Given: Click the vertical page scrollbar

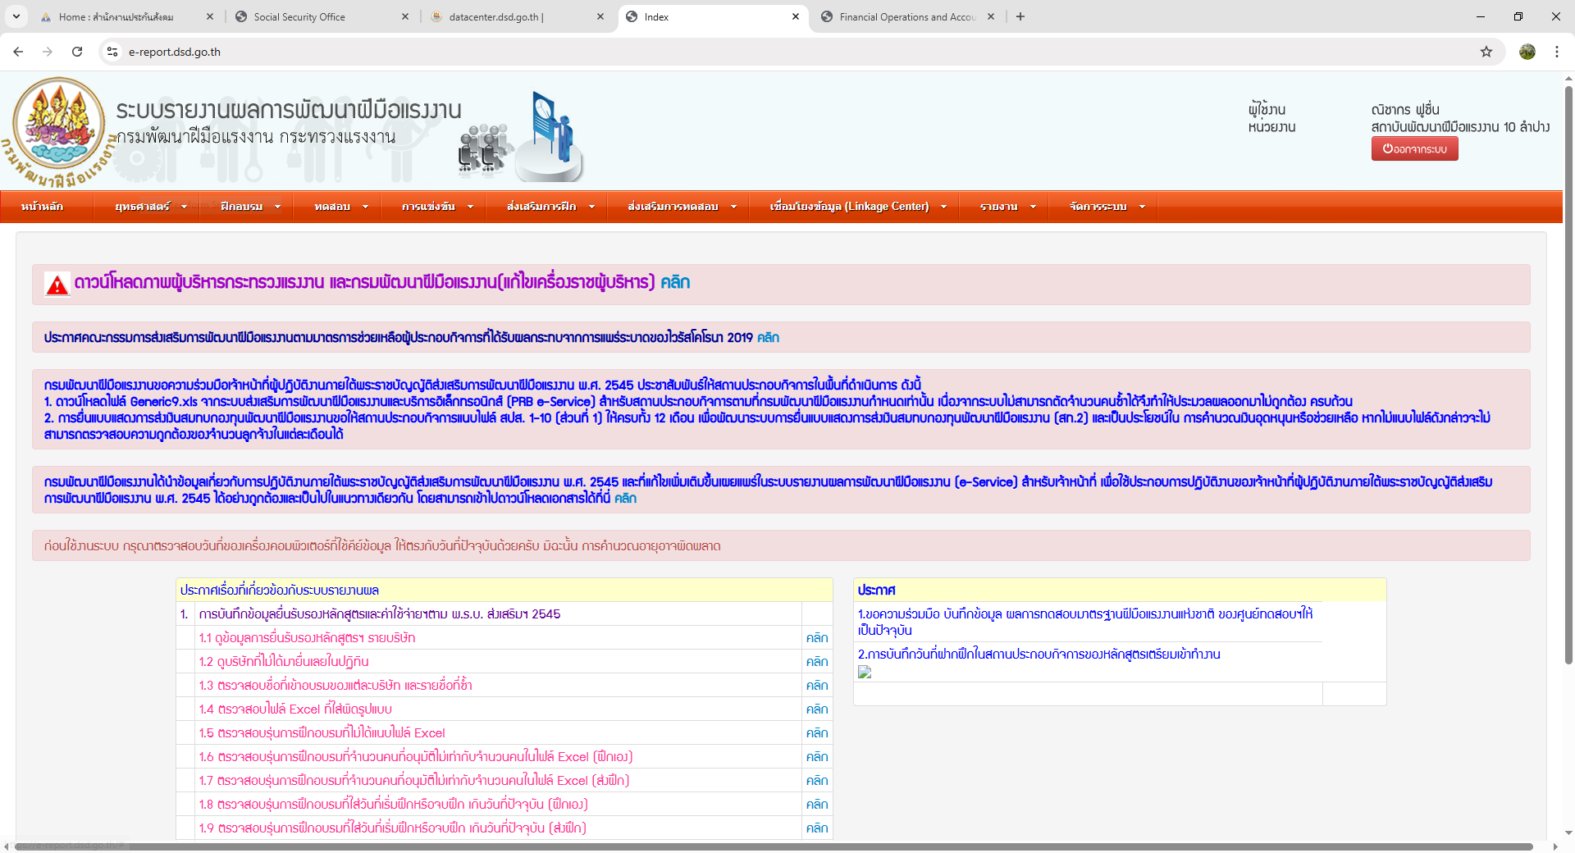Looking at the screenshot, I should click(x=1568, y=369).
